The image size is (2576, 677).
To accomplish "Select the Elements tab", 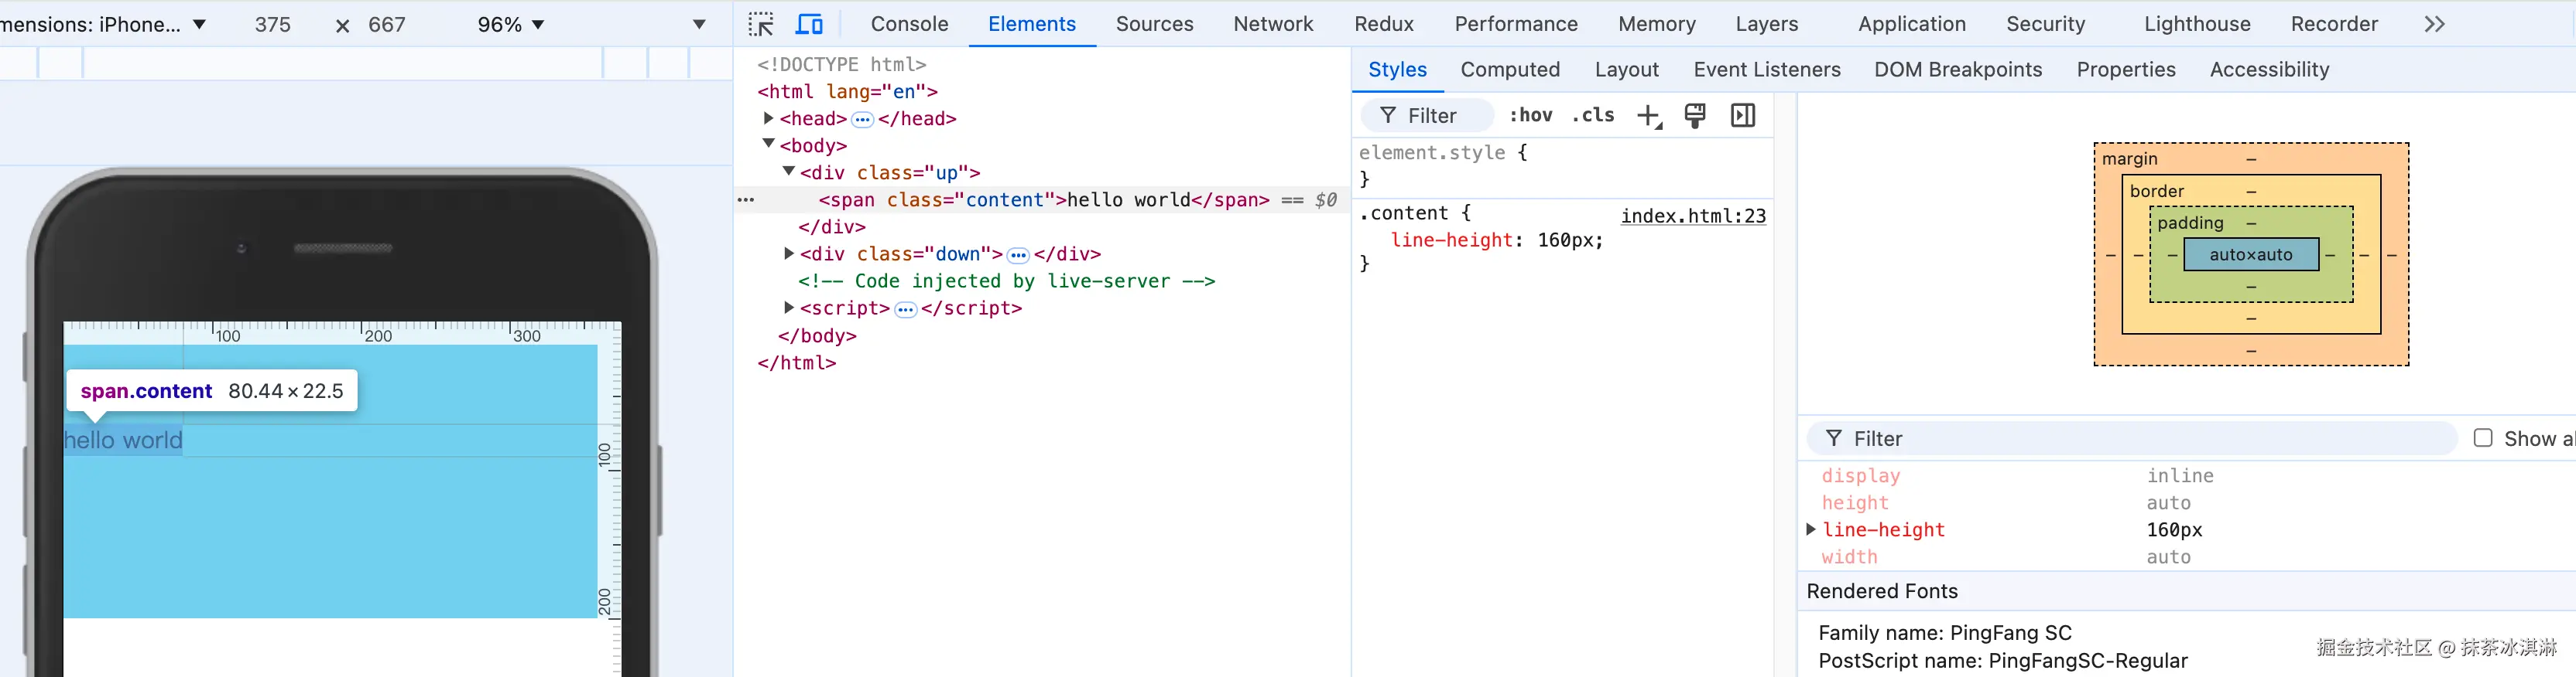I will (x=1031, y=24).
